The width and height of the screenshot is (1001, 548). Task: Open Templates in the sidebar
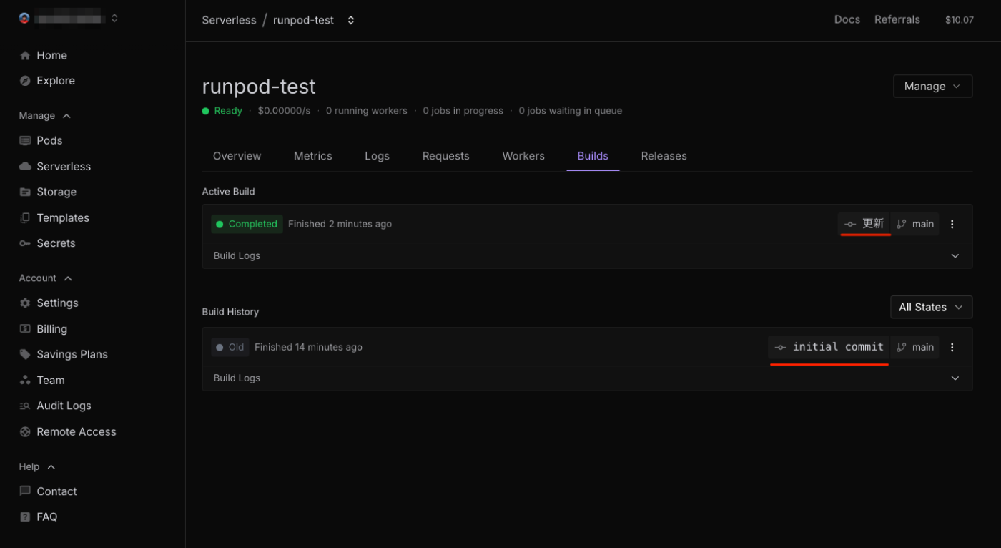tap(63, 217)
